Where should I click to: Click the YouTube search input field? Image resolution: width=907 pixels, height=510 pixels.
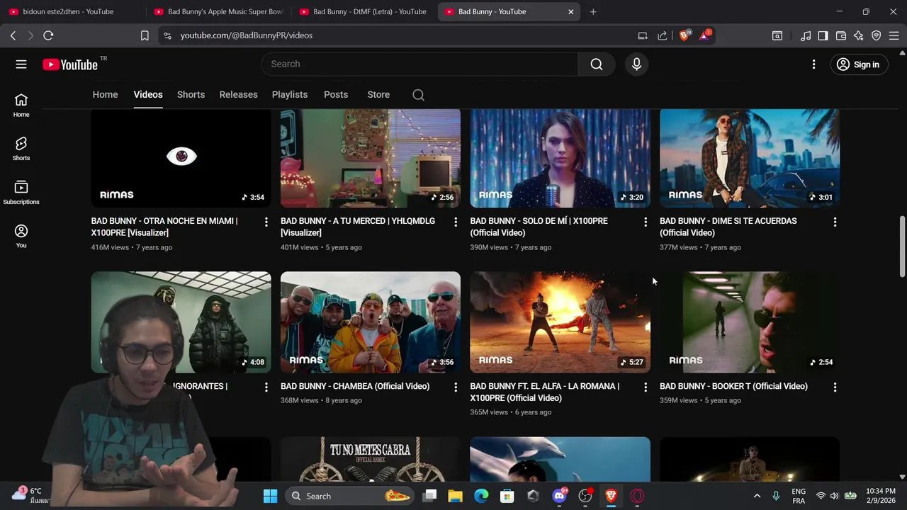(419, 64)
